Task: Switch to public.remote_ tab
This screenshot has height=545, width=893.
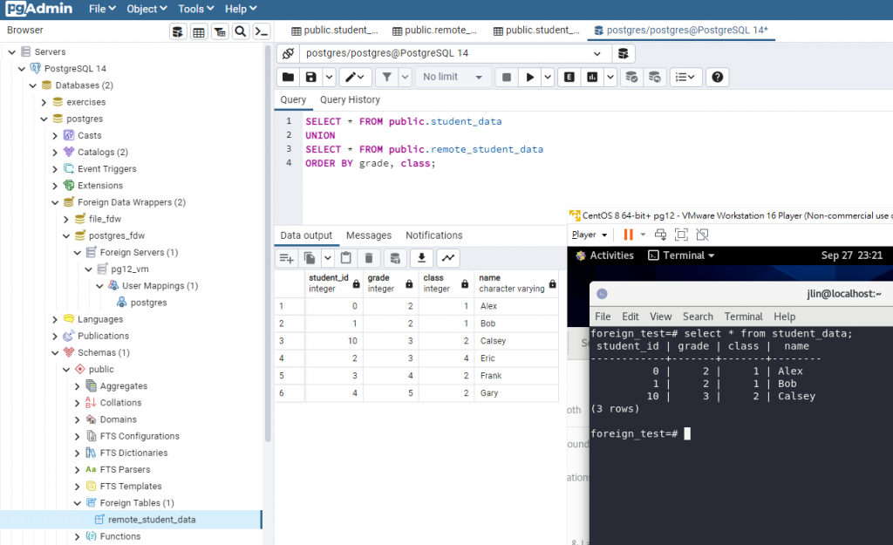Action: (436, 31)
